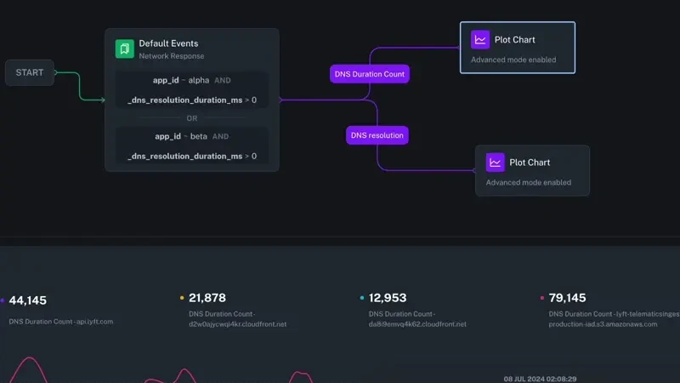This screenshot has height=383, width=680.
Task: Click Advanced mode enabled on lower Plot Chart
Action: click(528, 182)
